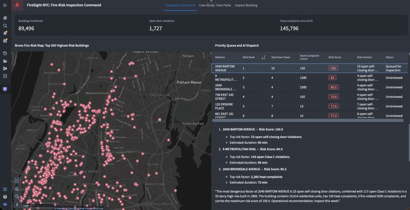This screenshot has width=410, height=210.
Task: Sort by Risk Score column header
Action: pyautogui.click(x=335, y=57)
